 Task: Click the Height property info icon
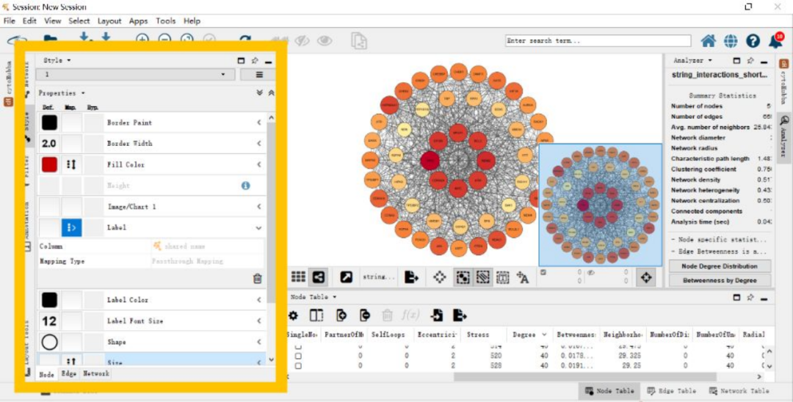246,186
